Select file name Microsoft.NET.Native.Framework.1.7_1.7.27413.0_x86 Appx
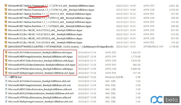The height and width of the screenshot is (105, 181). 51,10
